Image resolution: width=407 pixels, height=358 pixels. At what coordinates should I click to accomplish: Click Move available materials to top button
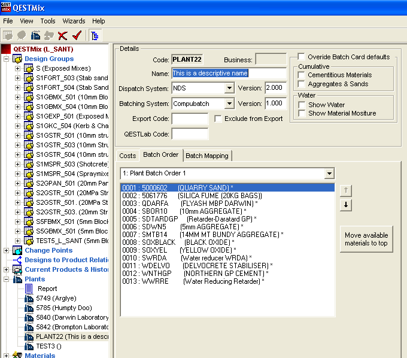(x=366, y=239)
